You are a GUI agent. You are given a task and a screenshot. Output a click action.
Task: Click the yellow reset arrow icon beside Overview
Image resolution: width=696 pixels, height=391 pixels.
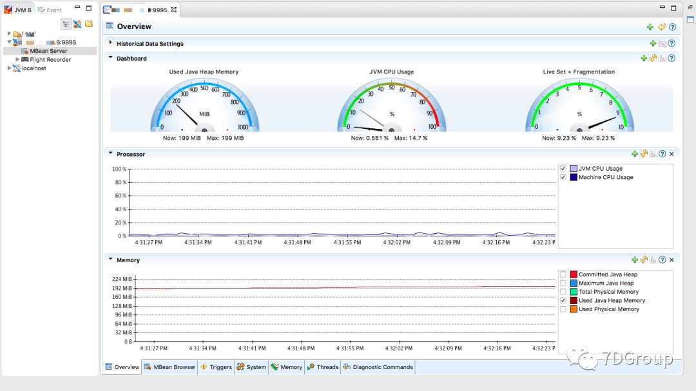(661, 27)
